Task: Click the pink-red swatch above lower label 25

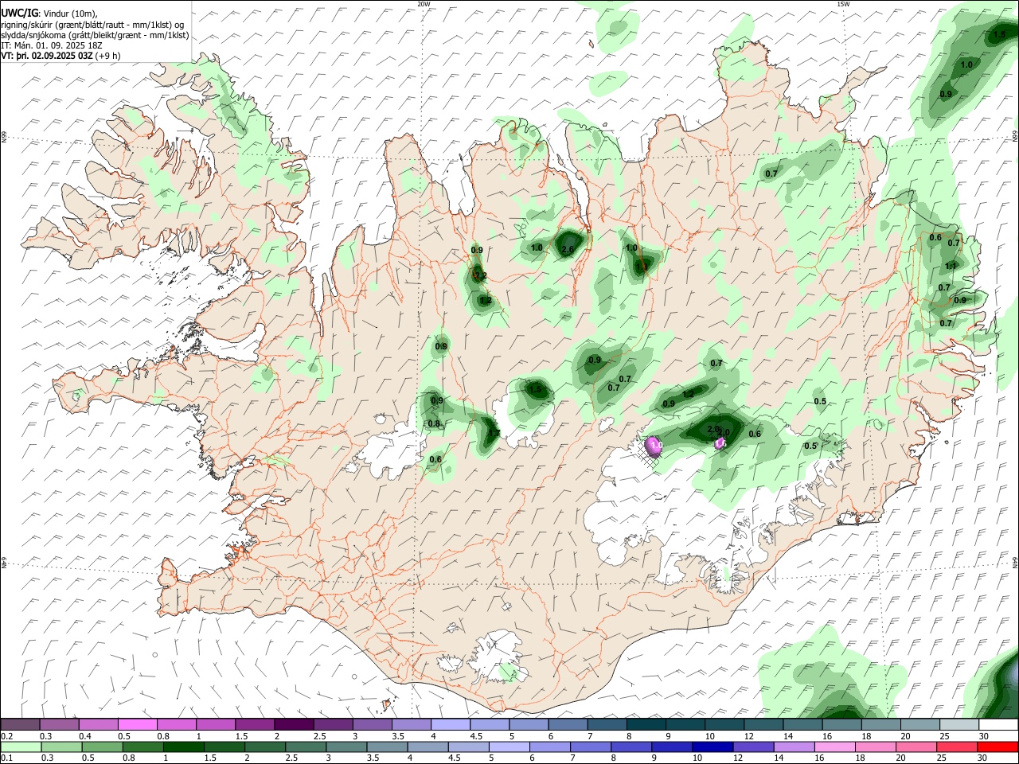Action: coord(958,747)
